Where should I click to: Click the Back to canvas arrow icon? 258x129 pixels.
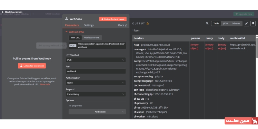click(x=3, y=12)
